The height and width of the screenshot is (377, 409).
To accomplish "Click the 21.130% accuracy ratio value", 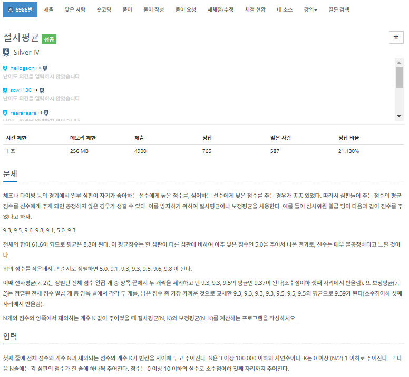I will click(348, 151).
